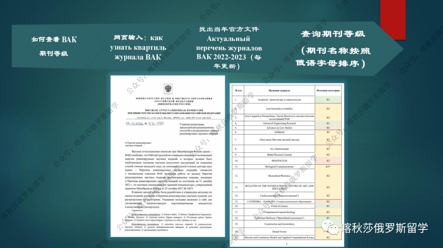This screenshot has height=248, width=443.
Task: Select 'Cardiосоматика' journal row
Action: [287, 196]
